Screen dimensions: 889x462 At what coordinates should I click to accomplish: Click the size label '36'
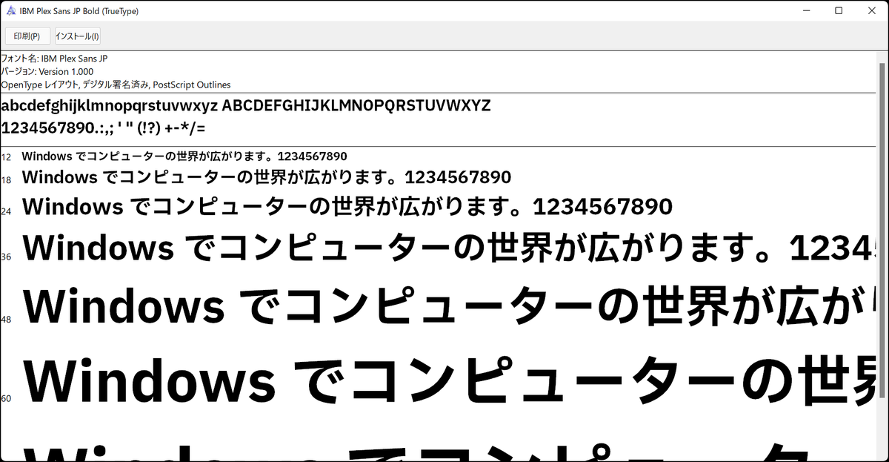[x=6, y=257]
